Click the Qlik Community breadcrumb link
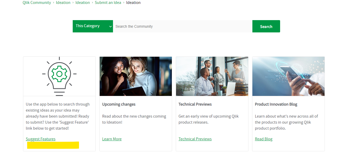The width and height of the screenshot is (340, 167). (37, 3)
